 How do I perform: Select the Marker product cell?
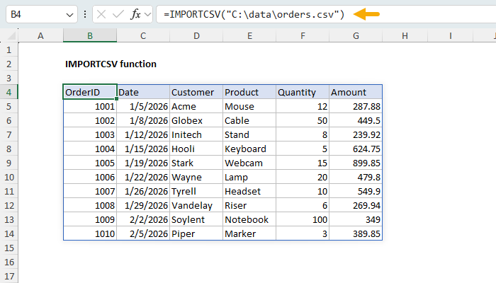(x=249, y=233)
